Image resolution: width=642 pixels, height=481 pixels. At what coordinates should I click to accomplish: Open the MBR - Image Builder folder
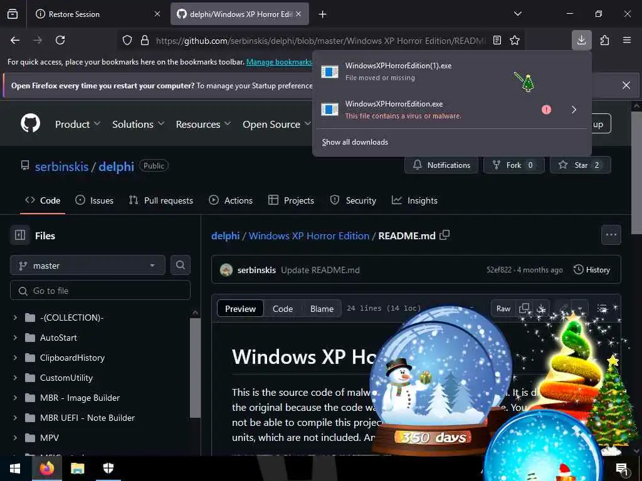tap(80, 398)
